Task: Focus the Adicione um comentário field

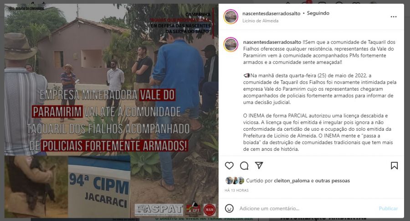Action: pos(307,208)
